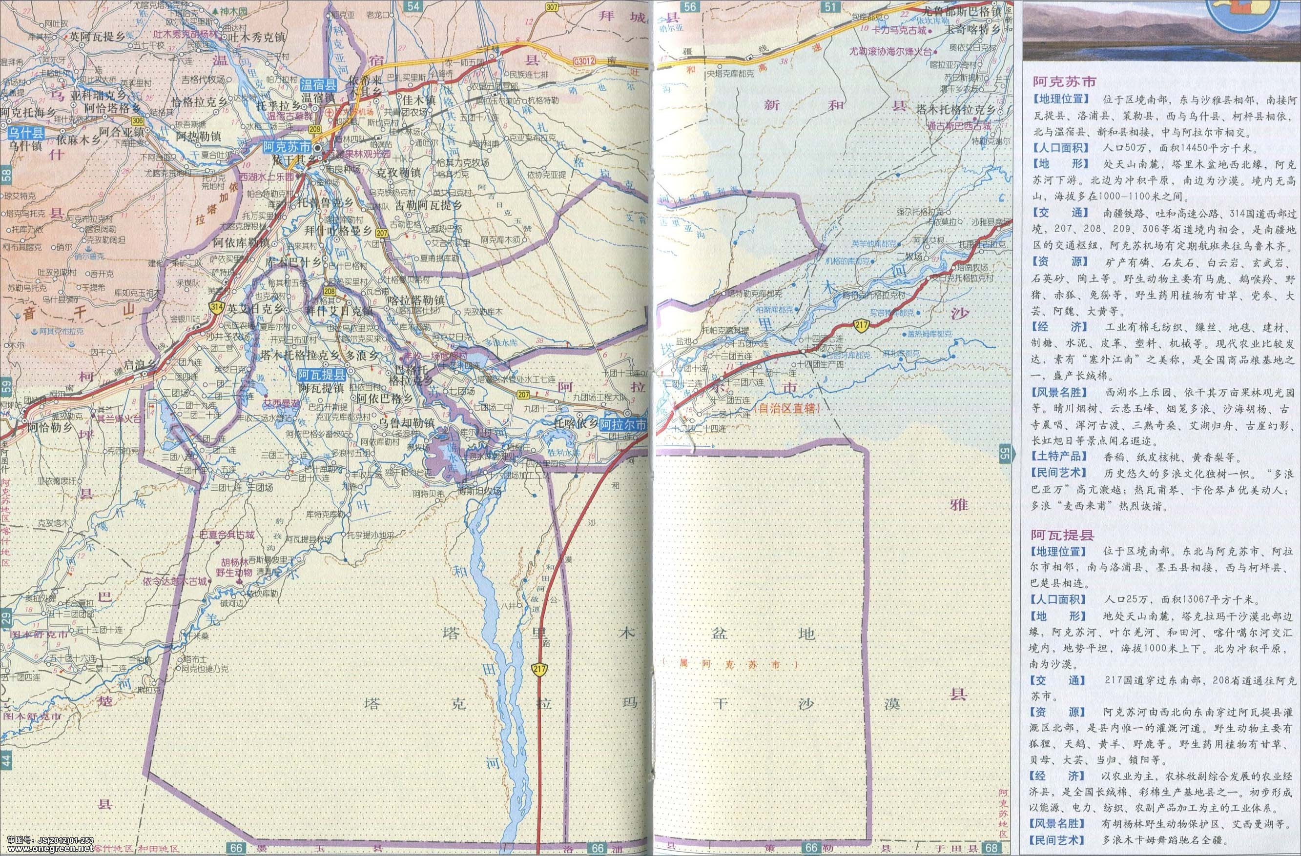Click page tab 58 on left edge

[6, 176]
